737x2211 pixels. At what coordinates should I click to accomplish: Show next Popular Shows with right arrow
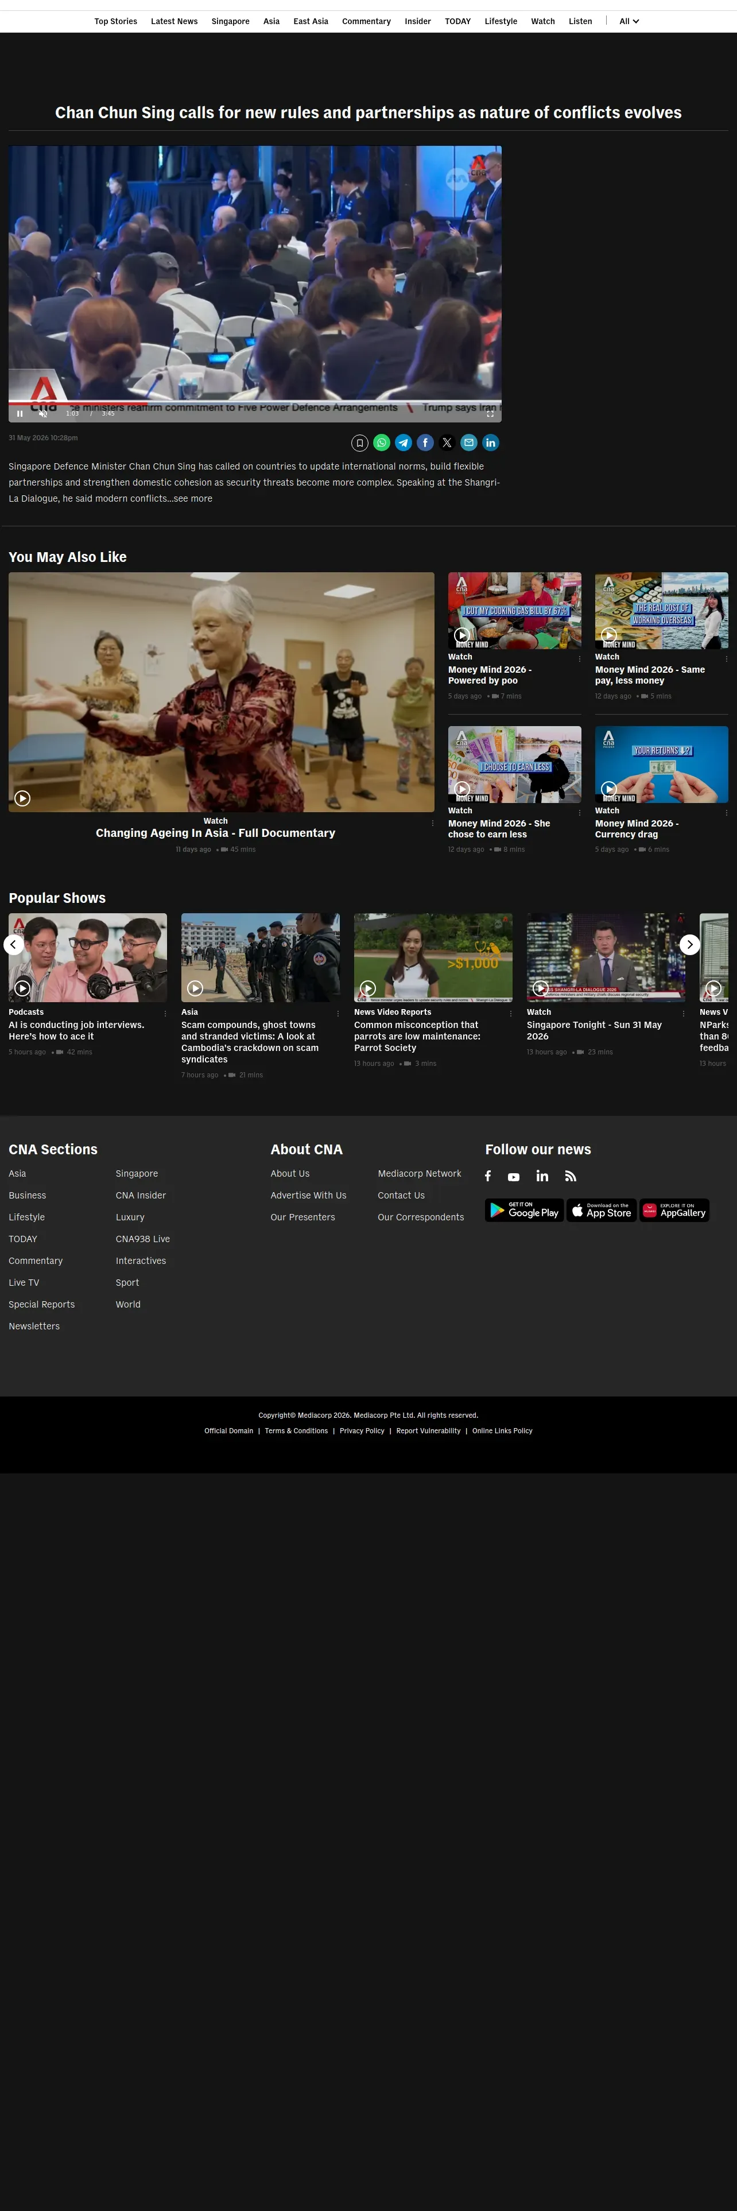690,944
